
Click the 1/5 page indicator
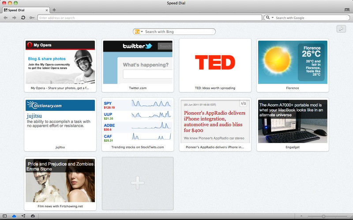click(x=243, y=103)
